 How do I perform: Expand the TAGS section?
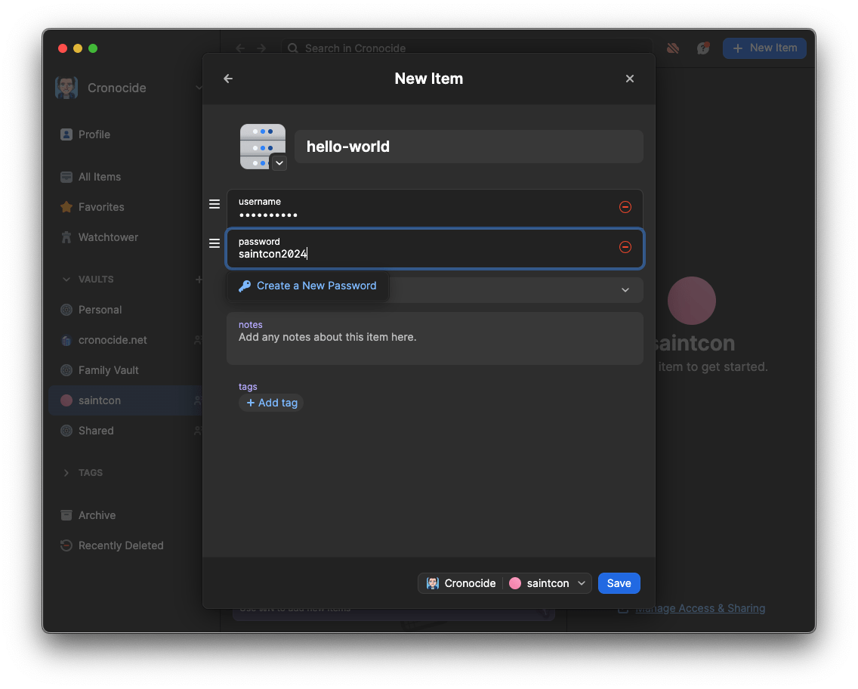pos(66,473)
